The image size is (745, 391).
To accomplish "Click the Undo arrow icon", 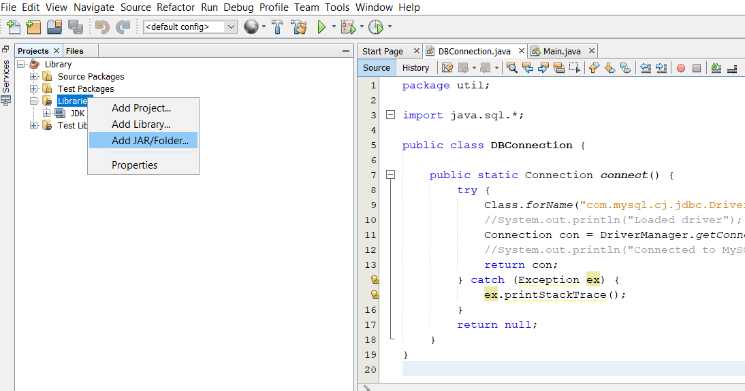I will tap(102, 27).
